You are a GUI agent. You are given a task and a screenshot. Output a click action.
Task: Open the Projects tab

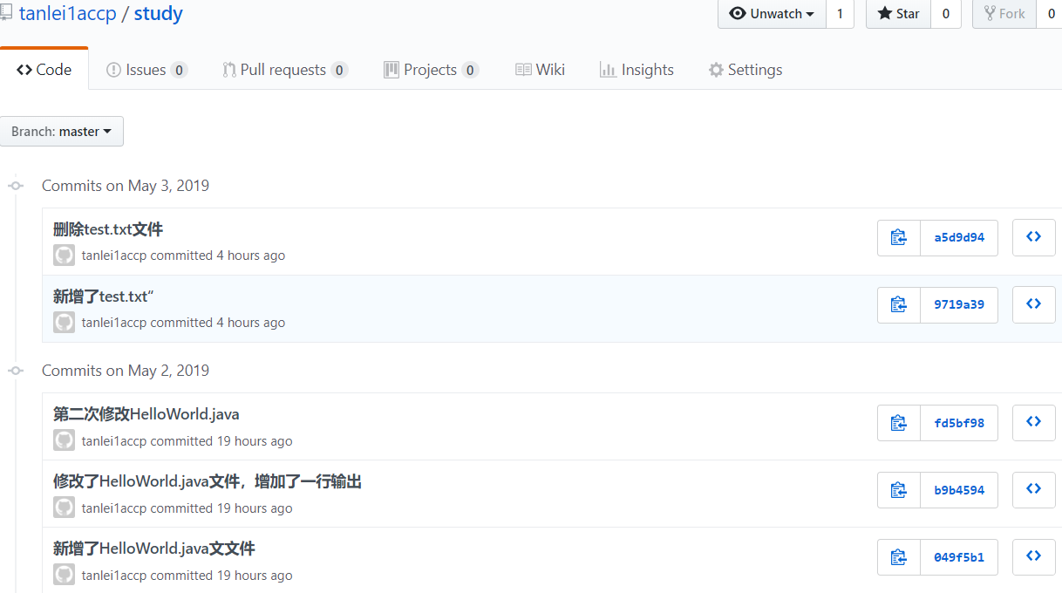coord(431,70)
